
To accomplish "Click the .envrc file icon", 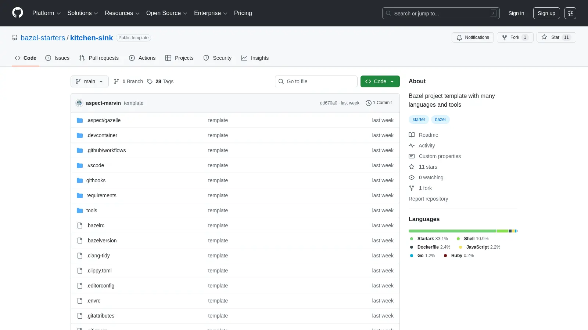I will pos(80,301).
